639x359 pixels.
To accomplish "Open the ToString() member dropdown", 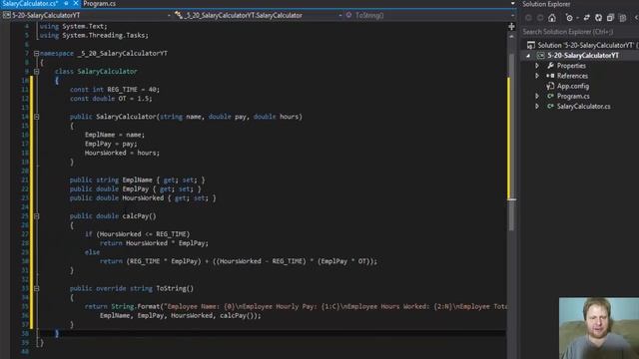I will (430, 15).
